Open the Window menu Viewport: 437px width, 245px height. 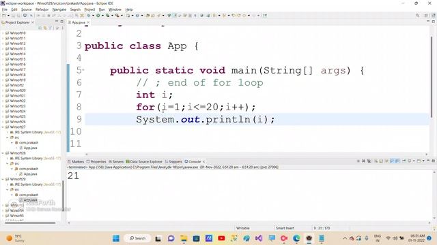[115, 10]
